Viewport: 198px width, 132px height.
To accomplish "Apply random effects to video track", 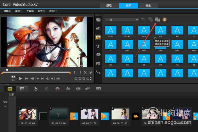I will pos(157,19).
